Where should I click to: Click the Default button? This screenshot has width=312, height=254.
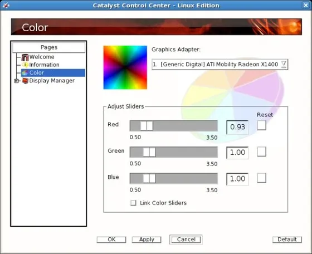[287, 240]
